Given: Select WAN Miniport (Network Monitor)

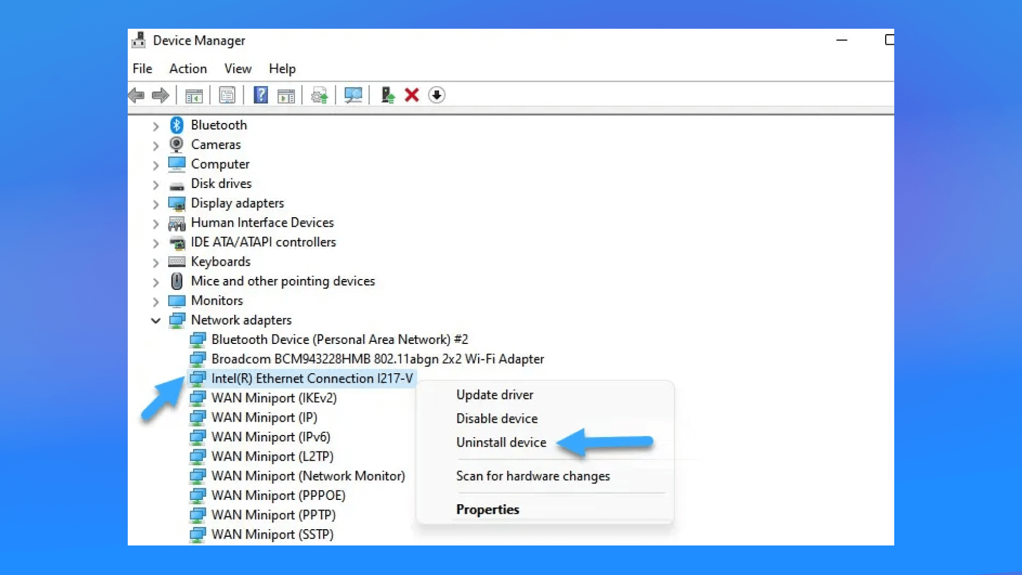Looking at the screenshot, I should pos(308,477).
